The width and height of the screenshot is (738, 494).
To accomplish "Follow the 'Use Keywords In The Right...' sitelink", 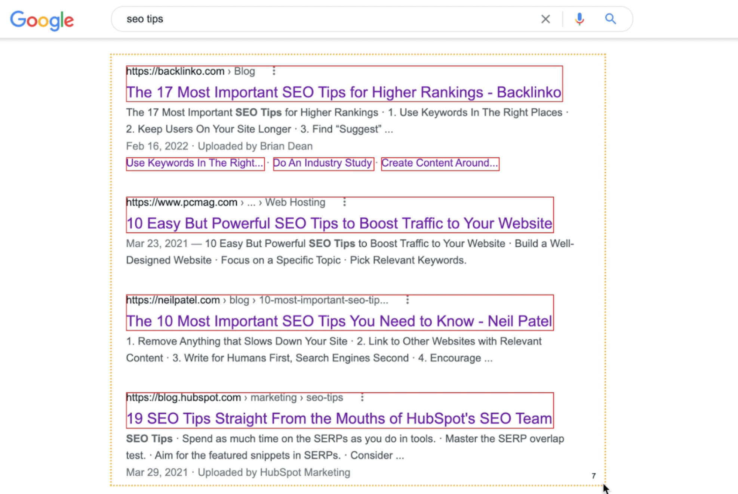I will [x=195, y=163].
